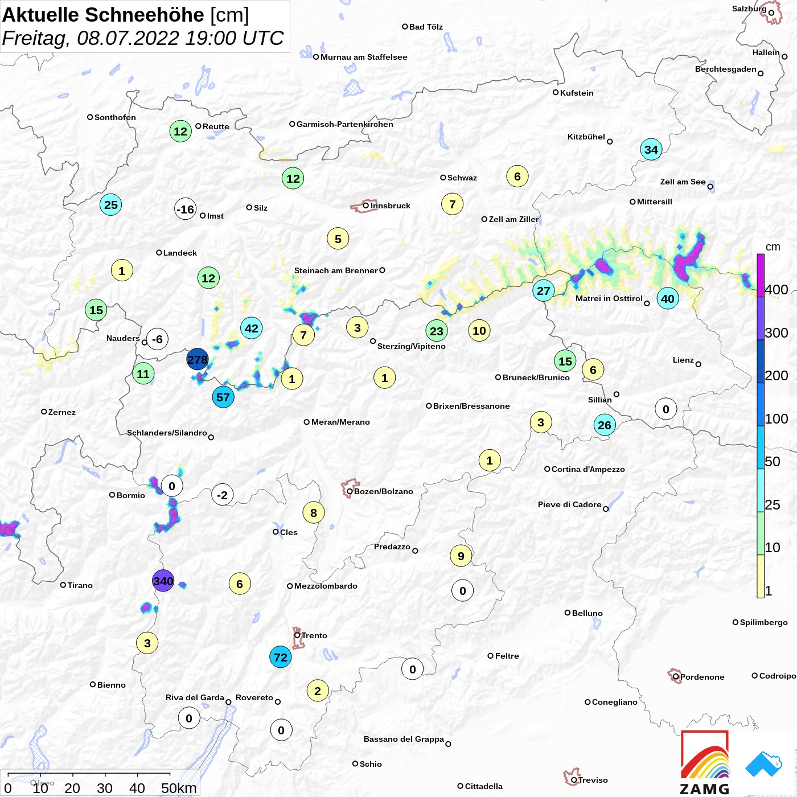The image size is (797, 797).
Task: Click the date Freitag, 08.07.2022 19:00 UTC
Action: tap(143, 39)
